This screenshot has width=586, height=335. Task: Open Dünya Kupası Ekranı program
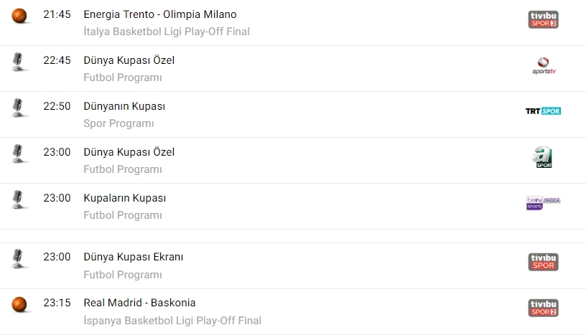pyautogui.click(x=134, y=257)
